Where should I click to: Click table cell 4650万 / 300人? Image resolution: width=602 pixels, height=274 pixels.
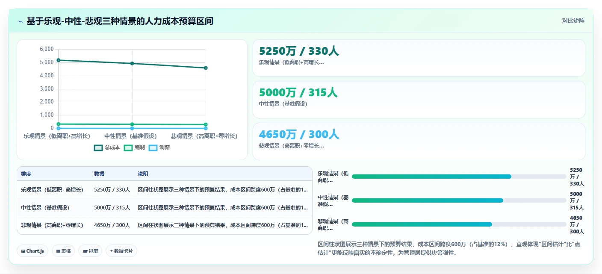tap(112, 225)
